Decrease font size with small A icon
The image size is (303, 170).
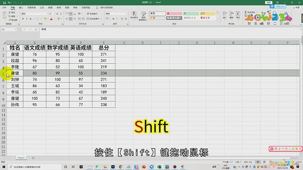click(61, 14)
